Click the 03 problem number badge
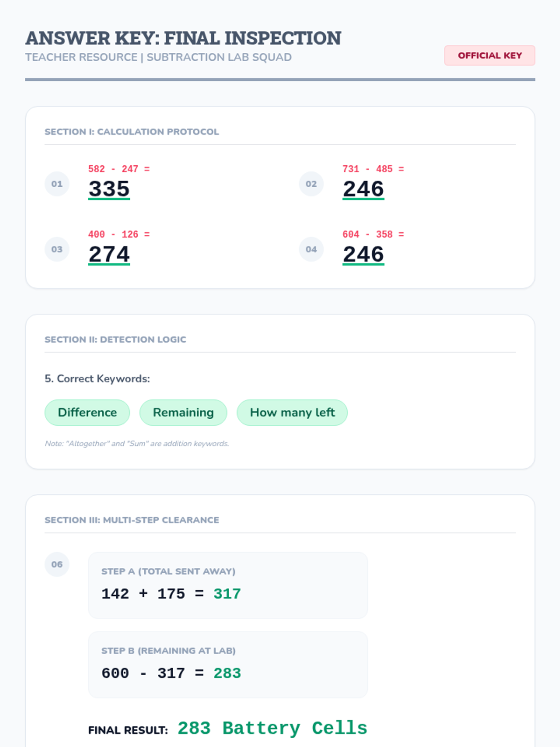560x747 pixels. (x=57, y=249)
